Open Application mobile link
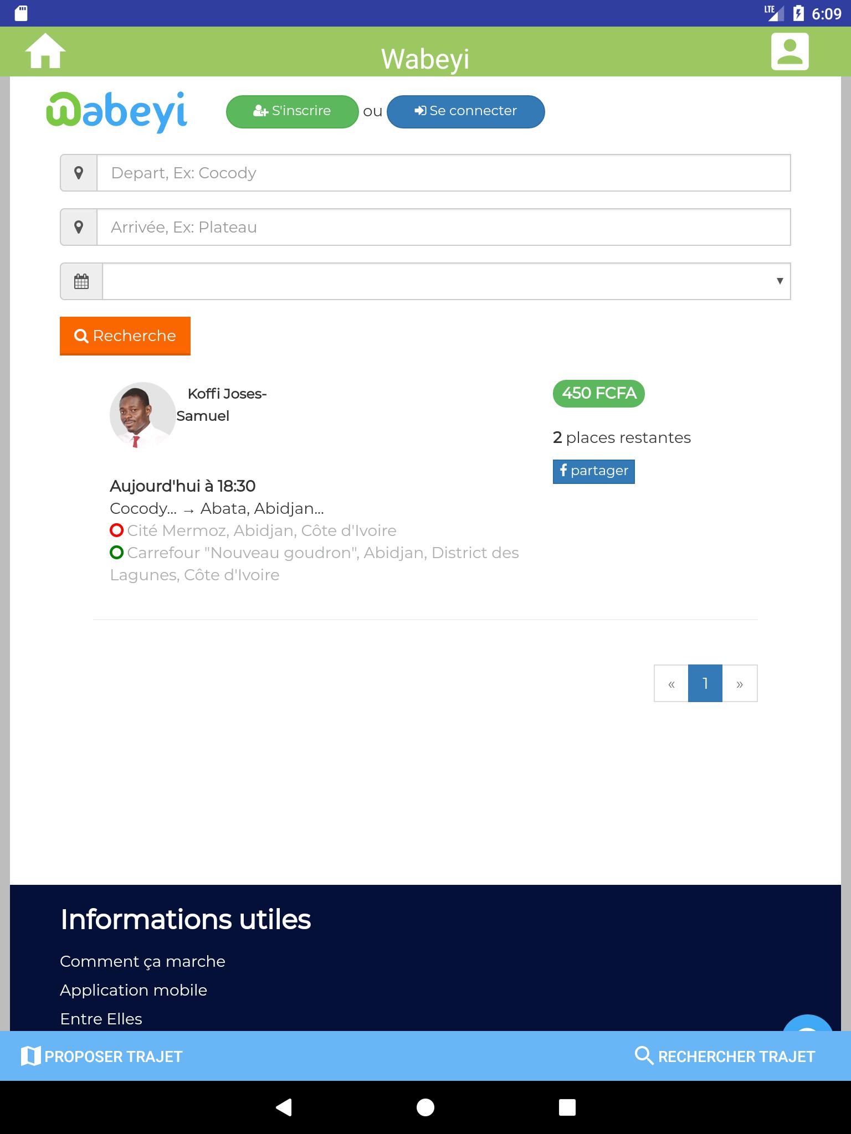Screen dimensions: 851x1134 [134, 990]
